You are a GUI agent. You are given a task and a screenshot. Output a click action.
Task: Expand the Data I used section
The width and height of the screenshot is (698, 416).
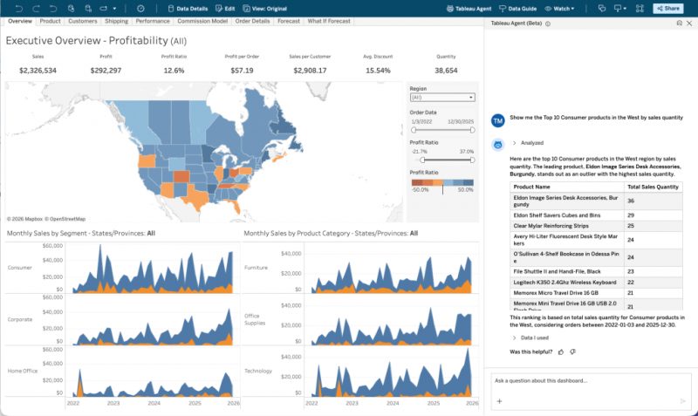point(530,338)
